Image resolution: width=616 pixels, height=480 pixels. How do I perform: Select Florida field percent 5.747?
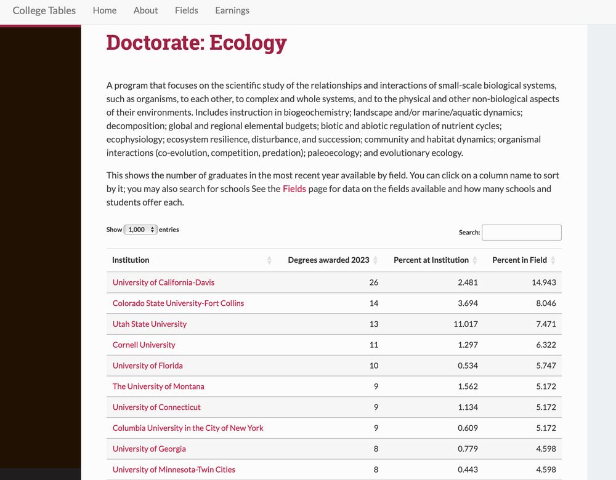pyautogui.click(x=546, y=366)
